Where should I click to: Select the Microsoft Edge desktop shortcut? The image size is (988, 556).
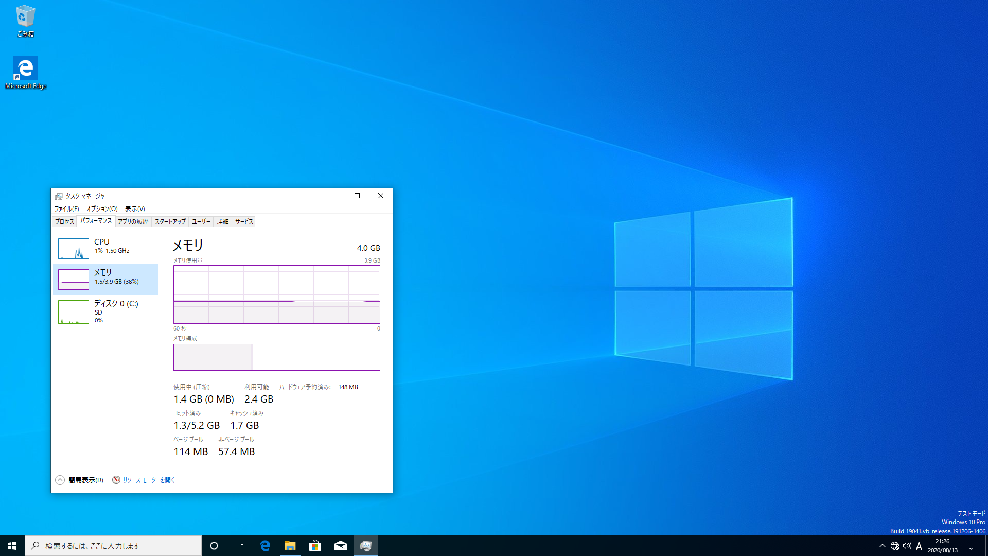[26, 73]
